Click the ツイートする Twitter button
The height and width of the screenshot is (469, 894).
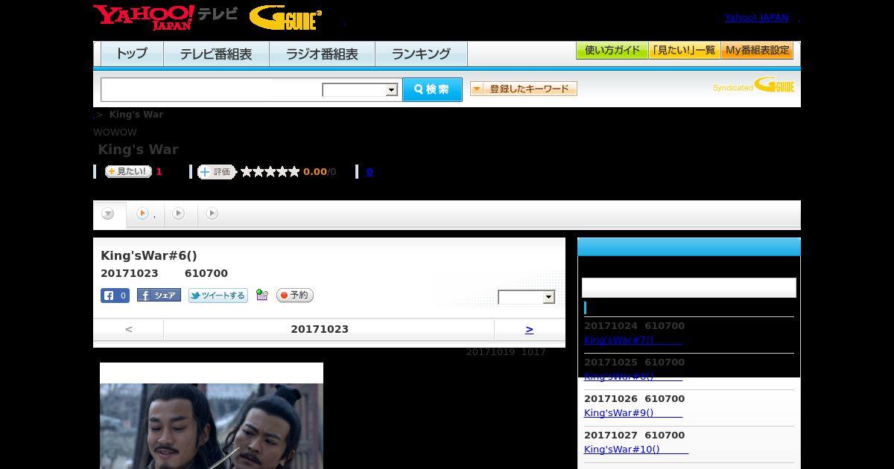[218, 296]
